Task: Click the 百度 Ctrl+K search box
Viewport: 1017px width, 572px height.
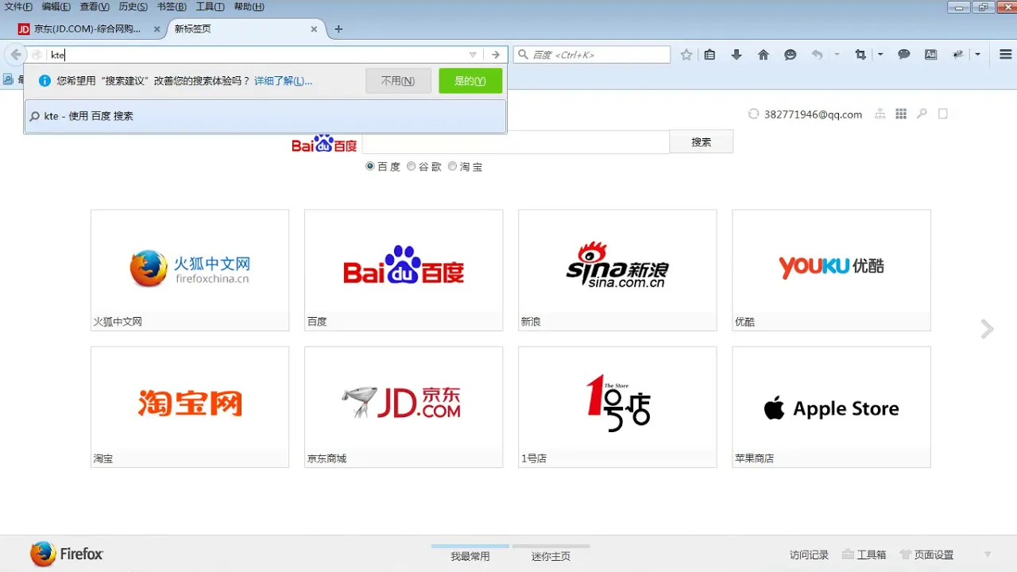Action: tap(592, 55)
